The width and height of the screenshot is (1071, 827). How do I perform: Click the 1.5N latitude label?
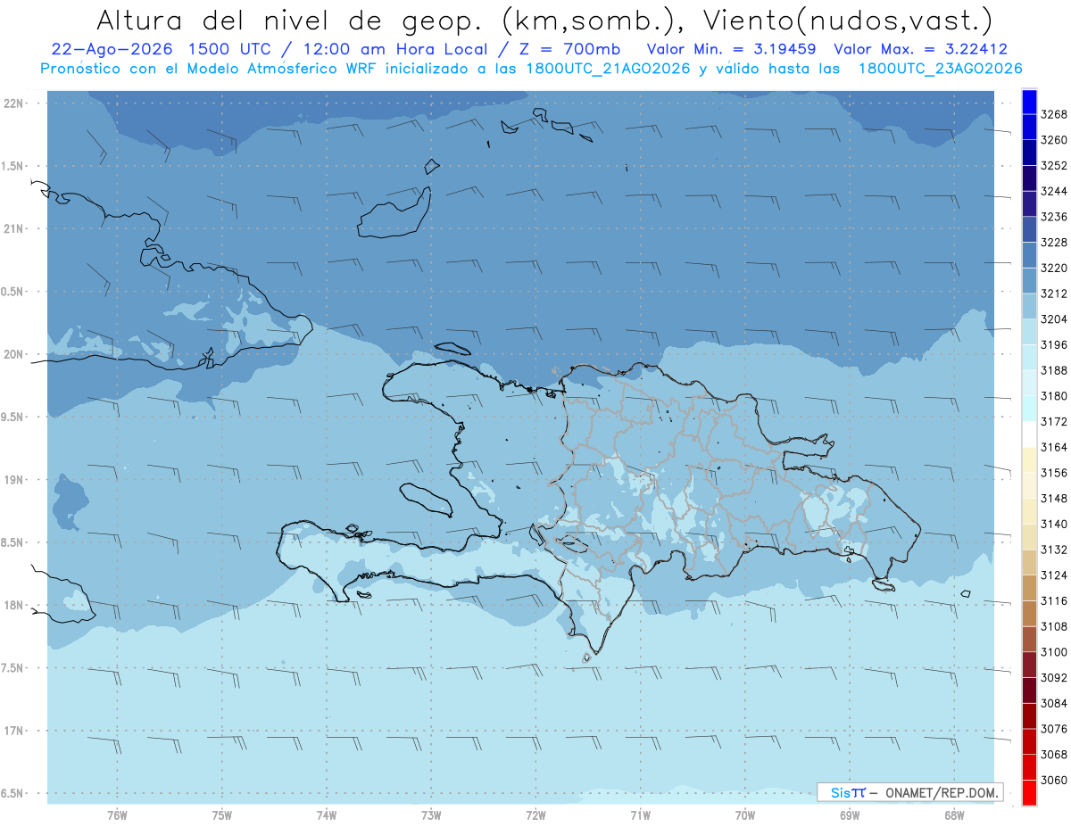point(12,166)
